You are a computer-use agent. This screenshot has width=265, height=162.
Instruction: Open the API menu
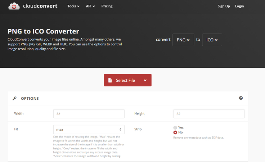coord(90,6)
